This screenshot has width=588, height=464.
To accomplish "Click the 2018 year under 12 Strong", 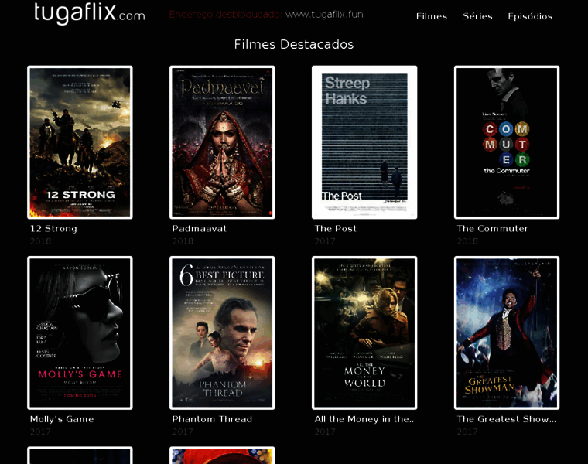I will coord(40,241).
